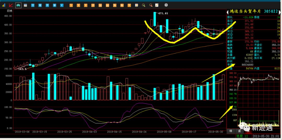Switch to daily (日) K-line period
This screenshot has width=282, height=140.
(33, 5)
